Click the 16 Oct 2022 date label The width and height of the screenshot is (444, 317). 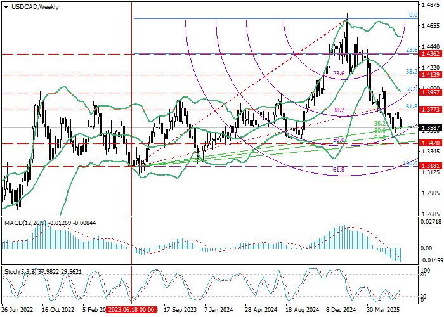coord(58,309)
